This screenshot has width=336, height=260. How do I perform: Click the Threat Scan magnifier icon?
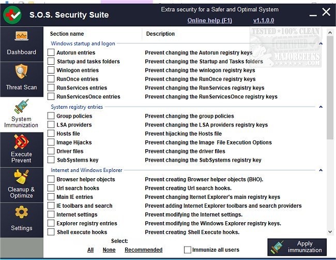click(22, 71)
